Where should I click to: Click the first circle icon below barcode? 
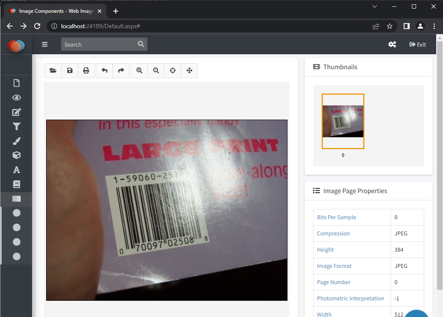pos(17,213)
